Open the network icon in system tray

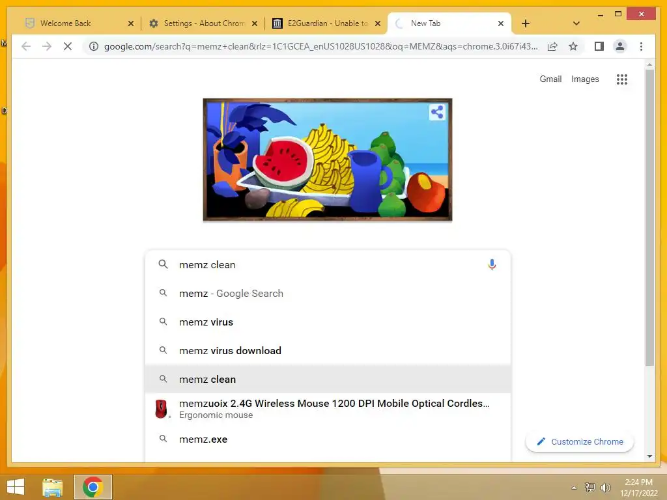pos(590,487)
